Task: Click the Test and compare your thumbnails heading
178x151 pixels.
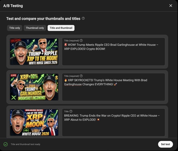Action: point(43,19)
